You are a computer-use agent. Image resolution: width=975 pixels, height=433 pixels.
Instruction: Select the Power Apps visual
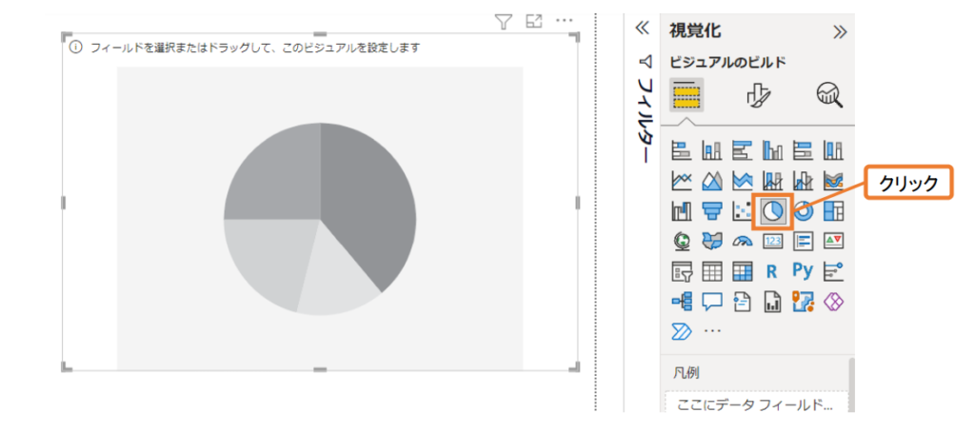pos(833,302)
